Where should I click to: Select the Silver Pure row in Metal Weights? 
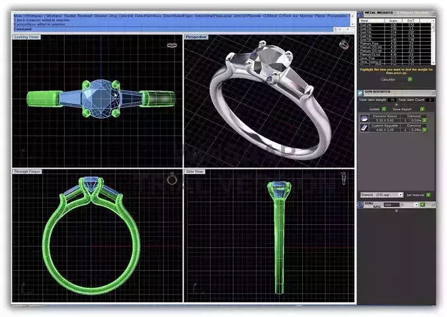point(395,58)
